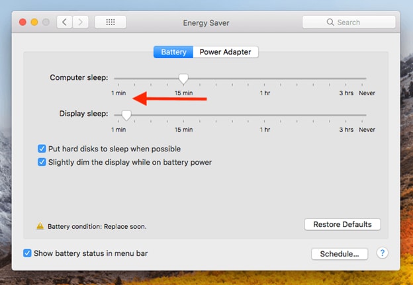The image size is (413, 285).
Task: Click the Computer sleep slider thumb
Action: pyautogui.click(x=183, y=79)
